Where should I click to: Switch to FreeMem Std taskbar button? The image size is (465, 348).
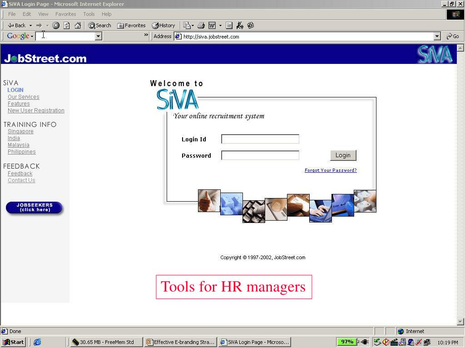pos(106,342)
